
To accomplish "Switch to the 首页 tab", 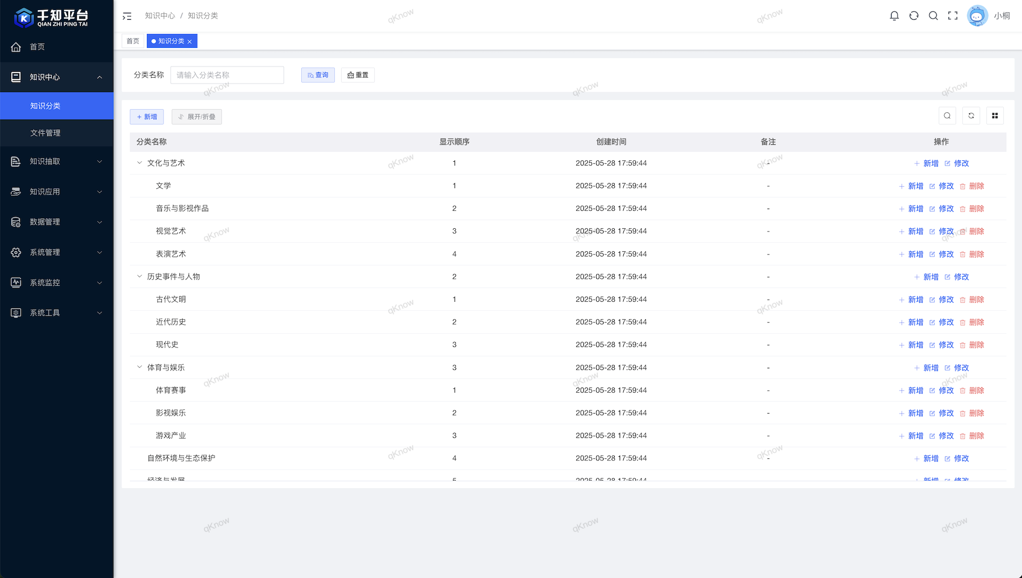I will coord(133,41).
